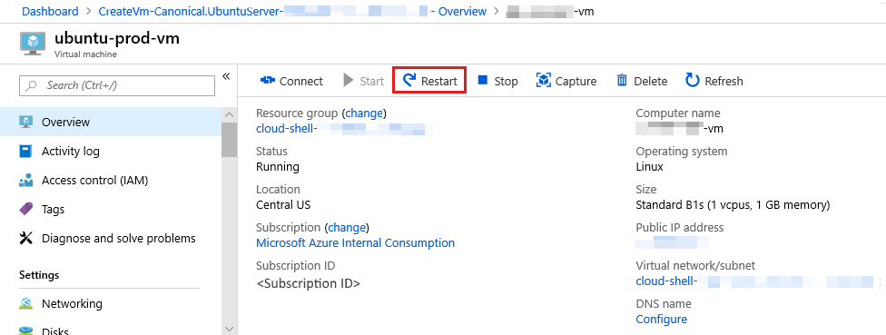Open Access control (IAM)
886x335 pixels.
tap(95, 181)
